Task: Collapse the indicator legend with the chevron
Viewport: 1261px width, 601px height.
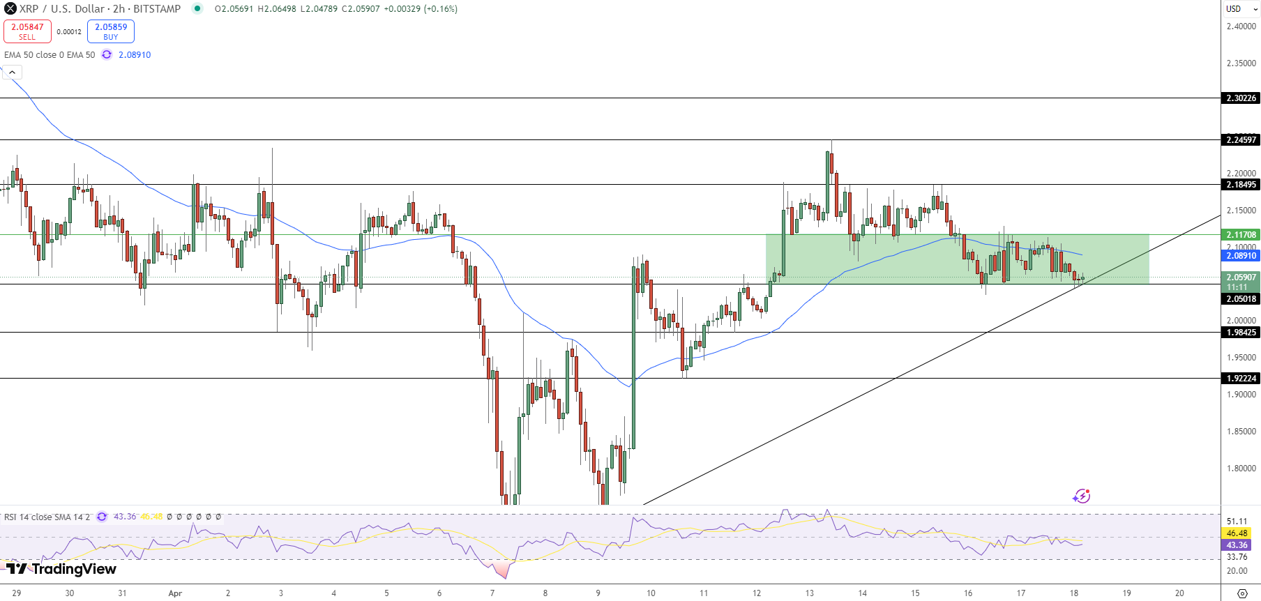Action: click(13, 73)
